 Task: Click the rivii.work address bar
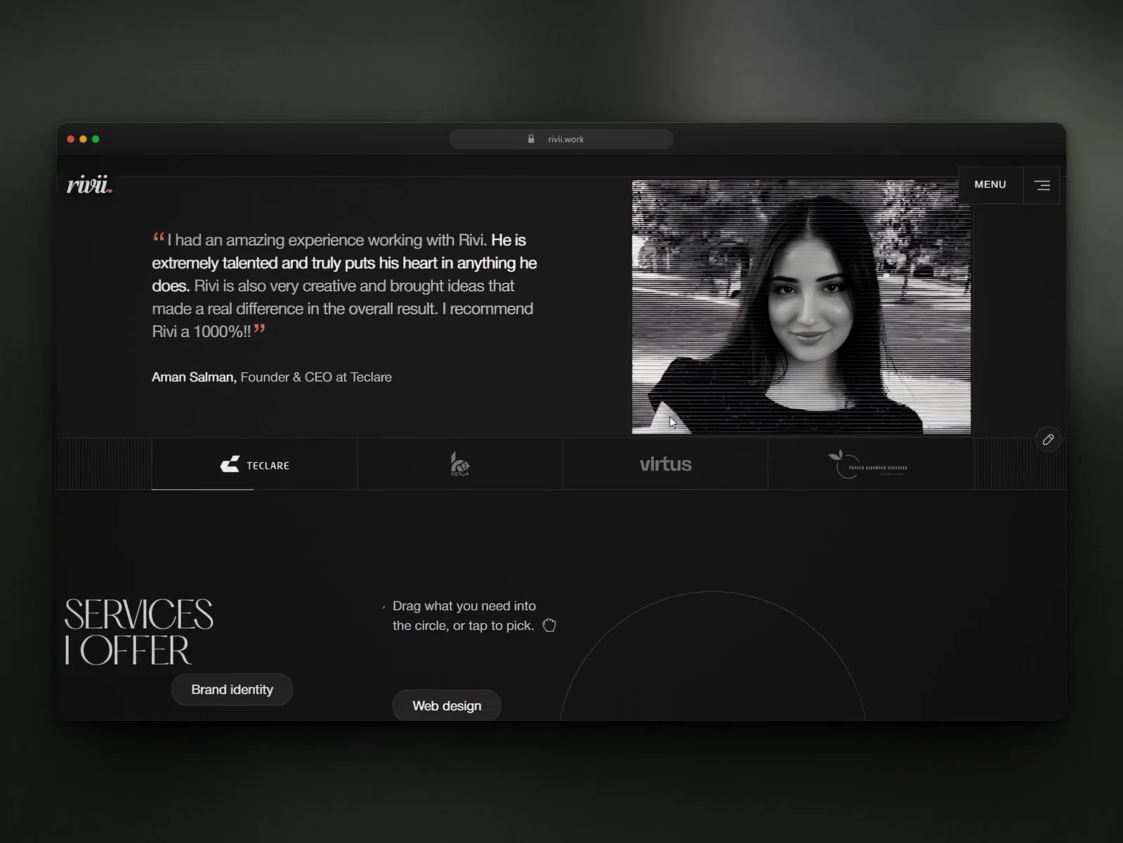click(561, 139)
